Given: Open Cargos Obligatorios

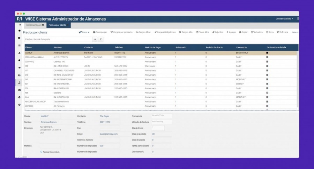Looking at the screenshot, I should [x=165, y=32].
